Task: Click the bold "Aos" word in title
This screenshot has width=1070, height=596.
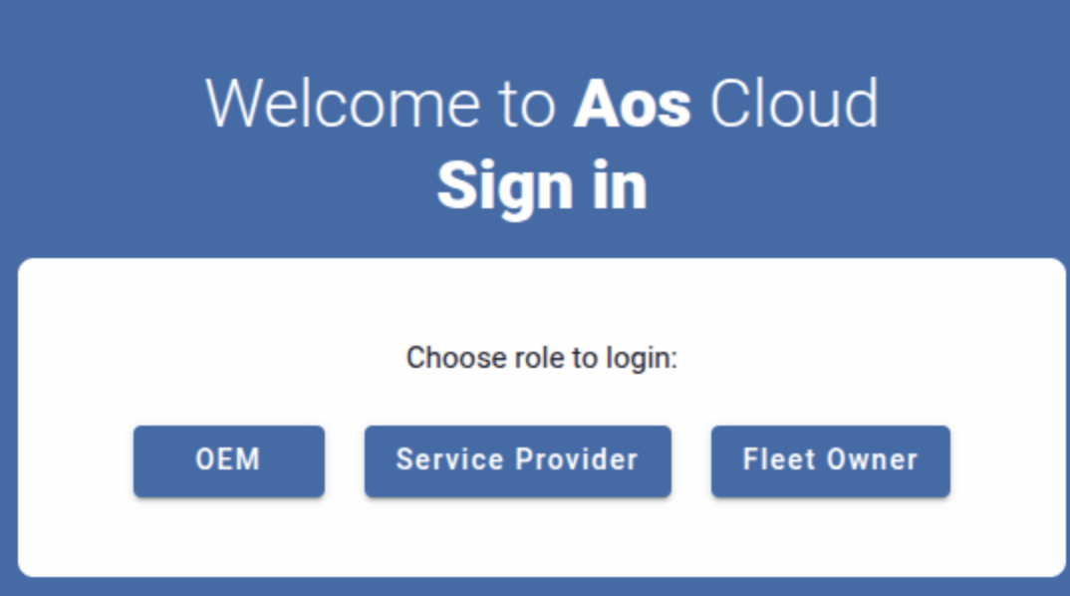Action: click(632, 103)
